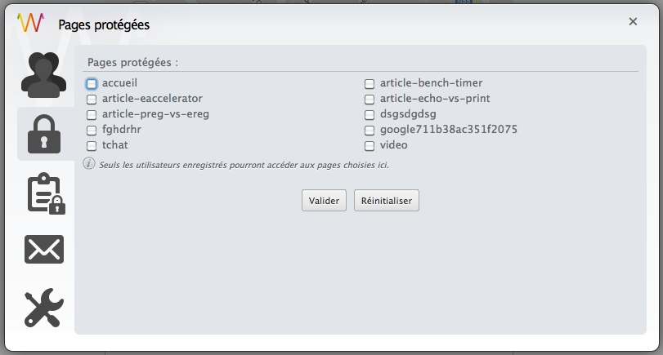663x355 pixels.
Task: Tick the article-preg-vs-ereg checkbox
Action: coord(92,115)
